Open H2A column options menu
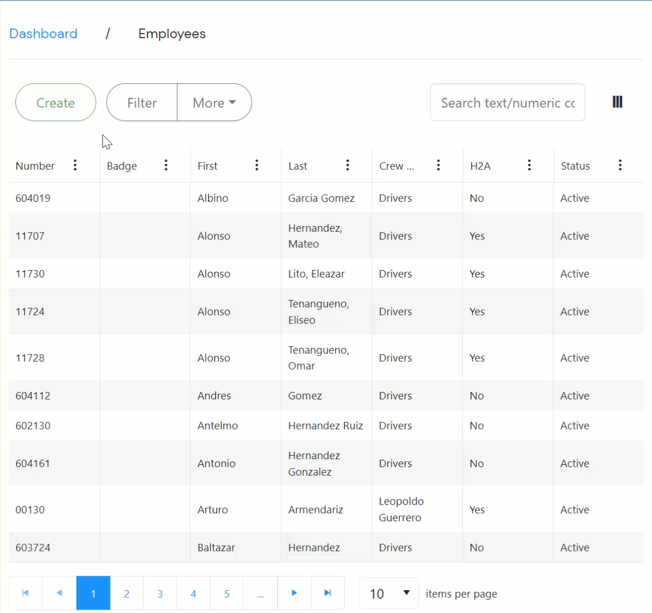Viewport: 652px width, 613px height. [x=529, y=165]
